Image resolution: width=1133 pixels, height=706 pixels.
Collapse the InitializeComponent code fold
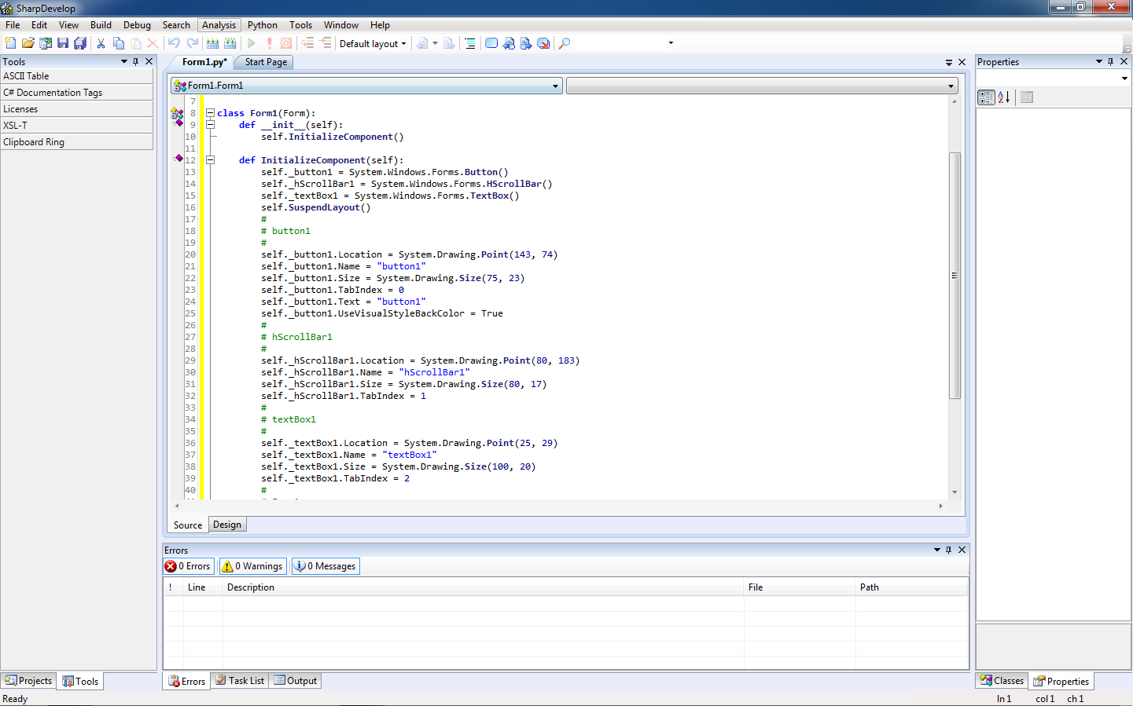pos(210,160)
